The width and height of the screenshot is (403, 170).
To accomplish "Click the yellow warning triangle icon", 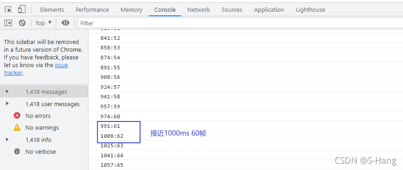I will coord(17,127).
